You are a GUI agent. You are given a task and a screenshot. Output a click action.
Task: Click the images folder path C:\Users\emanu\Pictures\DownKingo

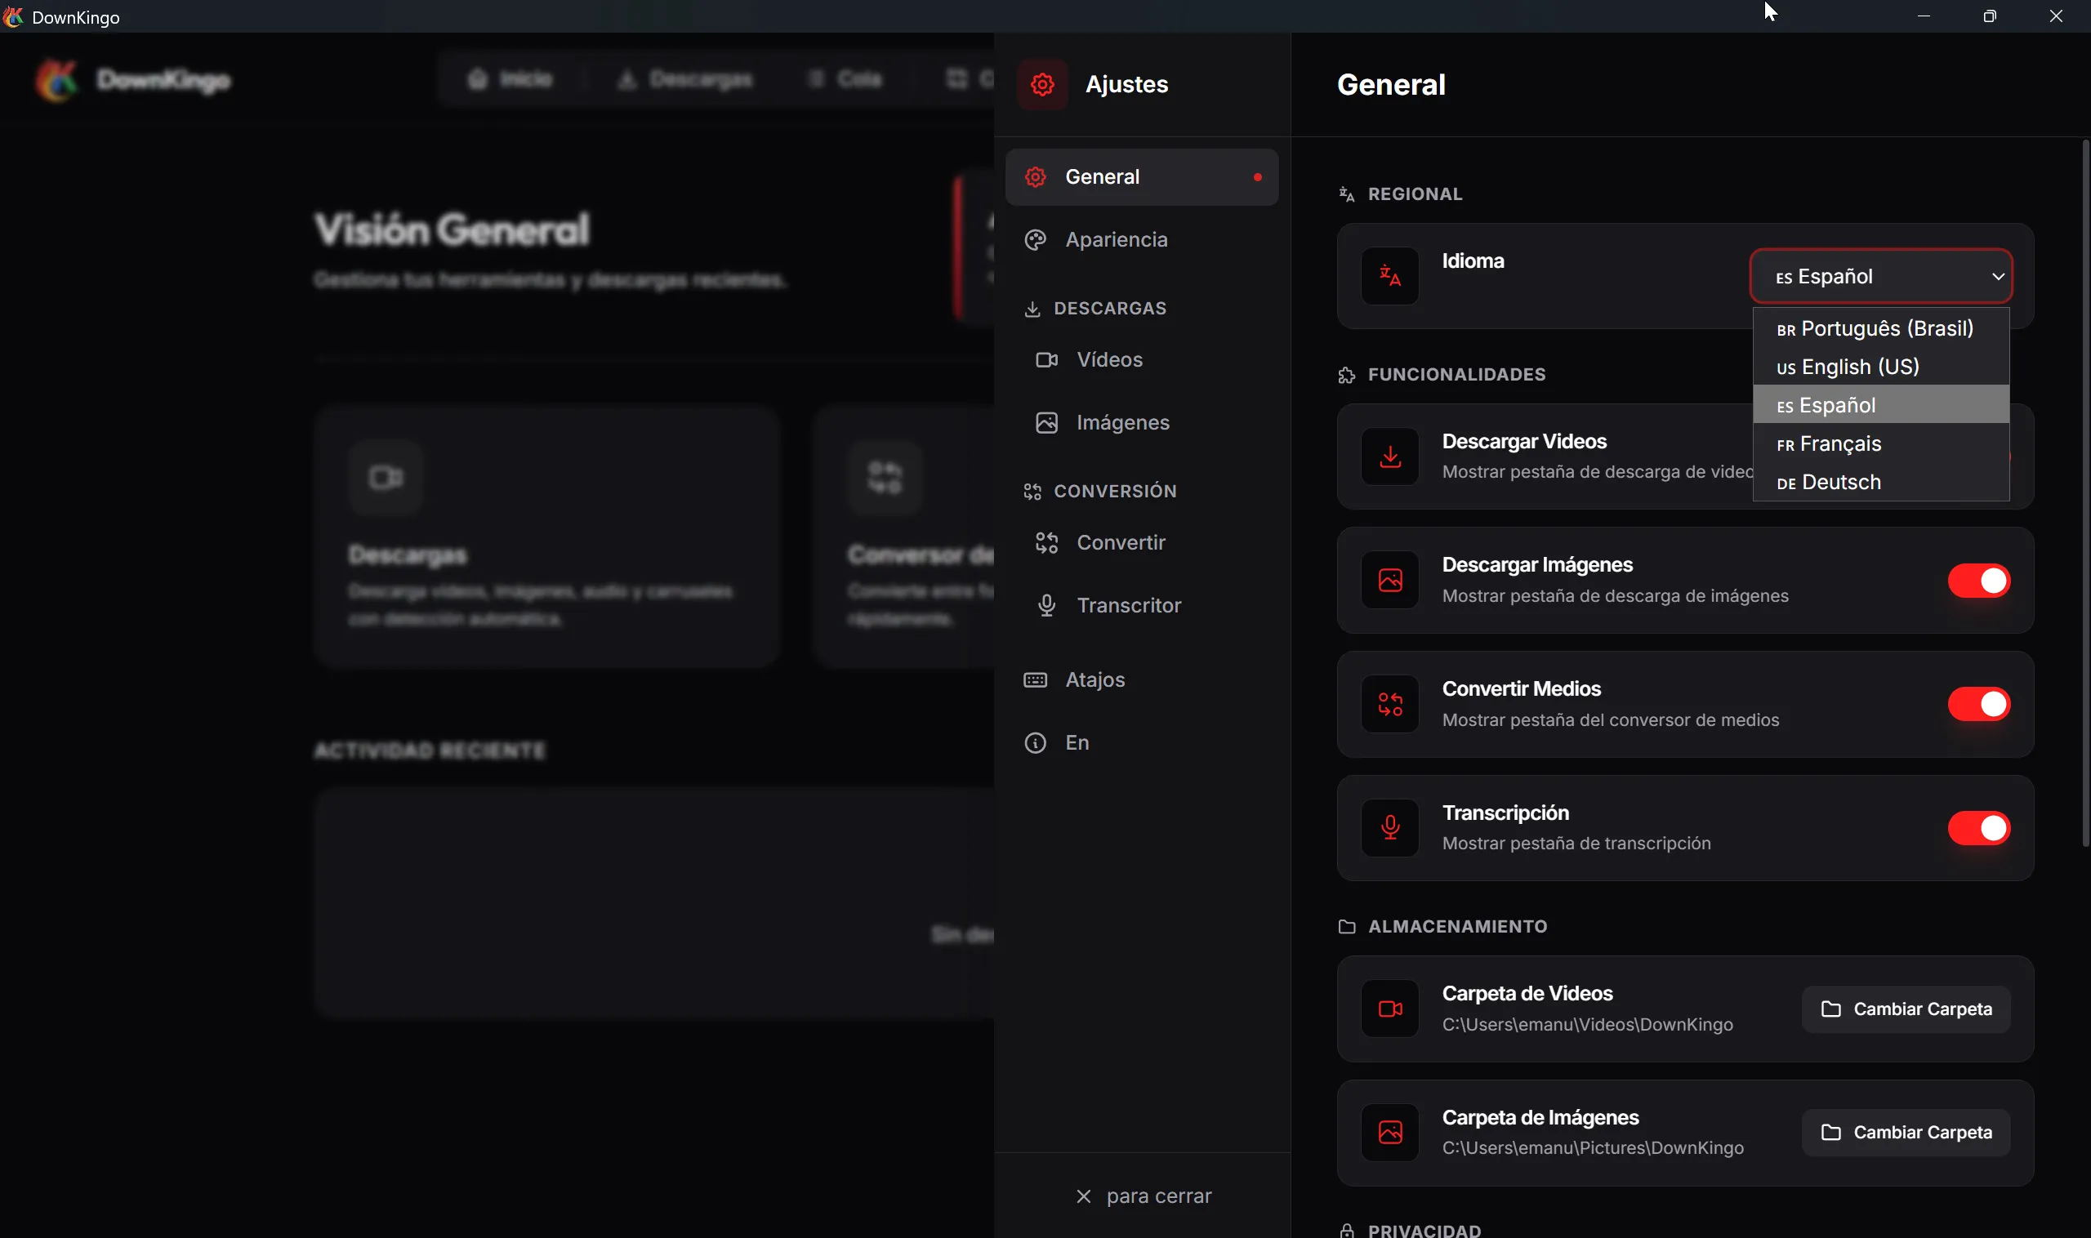coord(1592,1148)
